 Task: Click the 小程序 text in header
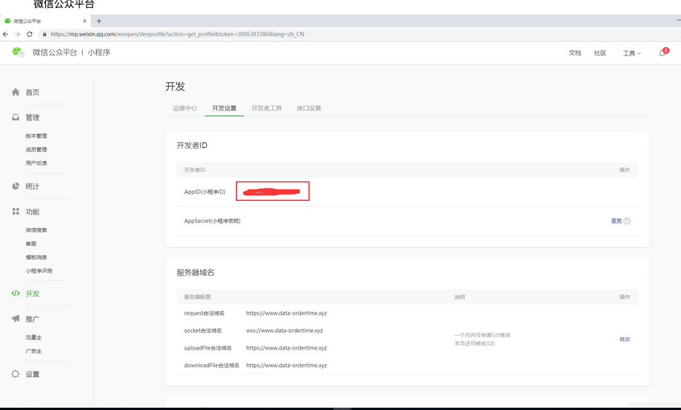coord(98,52)
